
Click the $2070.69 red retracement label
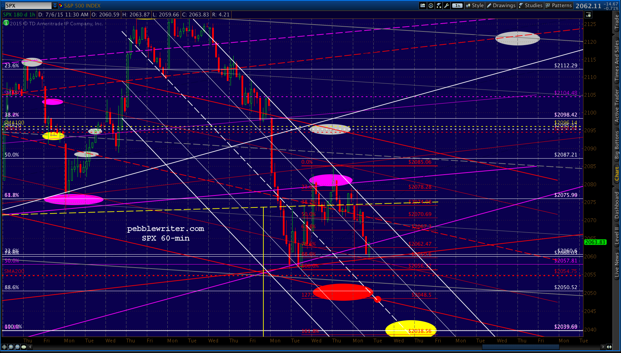pyautogui.click(x=420, y=214)
